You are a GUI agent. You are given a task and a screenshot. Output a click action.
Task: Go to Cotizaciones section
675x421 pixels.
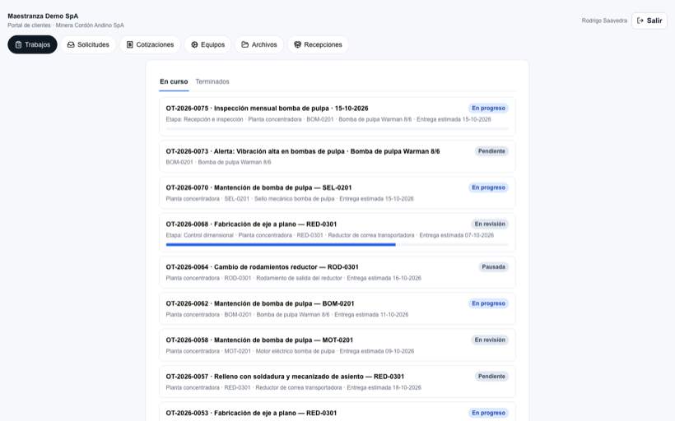coord(151,44)
